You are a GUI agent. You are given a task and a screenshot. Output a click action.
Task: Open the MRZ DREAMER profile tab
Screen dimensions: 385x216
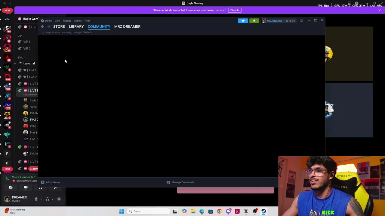[x=127, y=26]
